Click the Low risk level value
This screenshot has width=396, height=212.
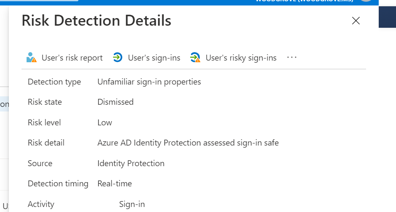pos(105,123)
